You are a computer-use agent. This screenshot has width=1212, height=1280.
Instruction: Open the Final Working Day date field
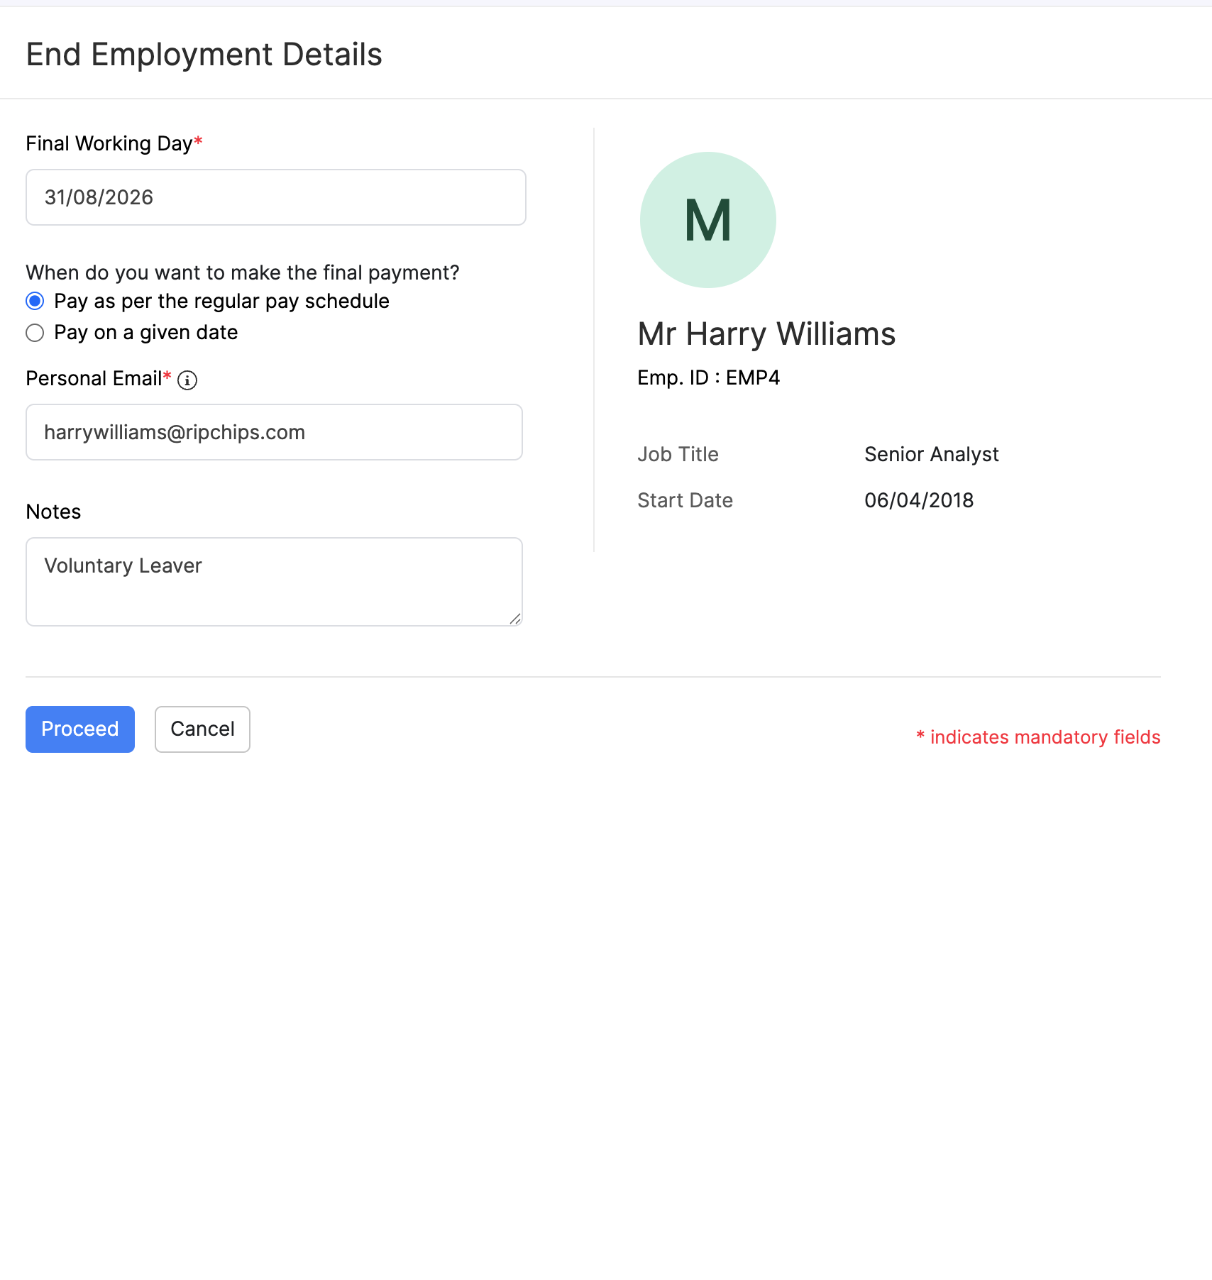(x=276, y=197)
